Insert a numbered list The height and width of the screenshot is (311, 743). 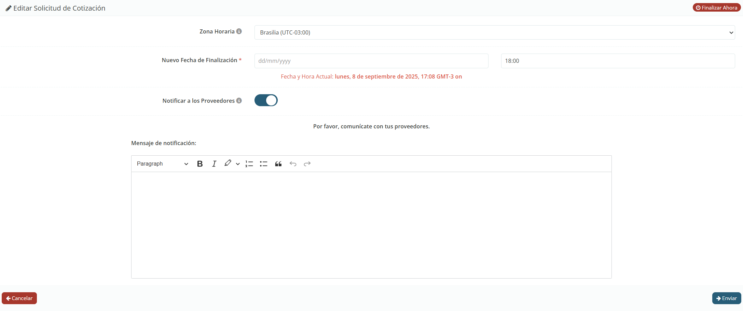[249, 164]
